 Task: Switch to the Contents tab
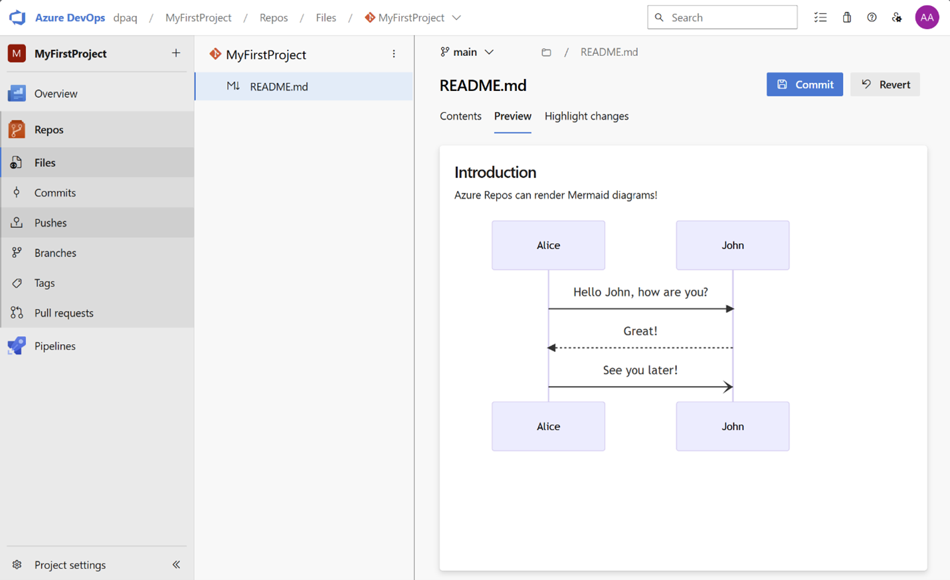(x=460, y=116)
